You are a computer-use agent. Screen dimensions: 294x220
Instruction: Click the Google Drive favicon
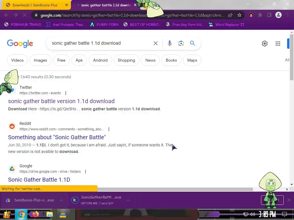(x=12, y=169)
